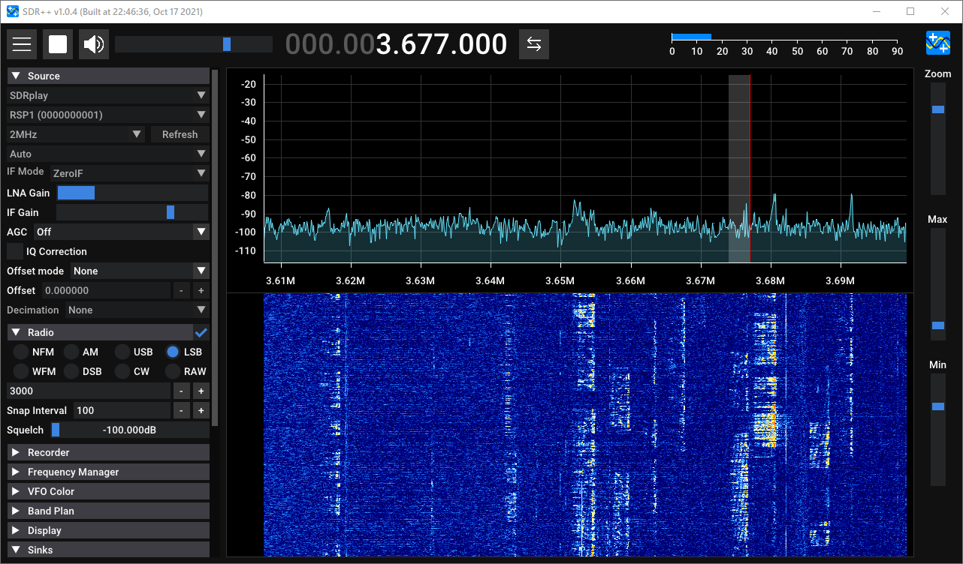Open the 2MHz sample rate dropdown
This screenshot has height=564, width=963.
pos(75,134)
